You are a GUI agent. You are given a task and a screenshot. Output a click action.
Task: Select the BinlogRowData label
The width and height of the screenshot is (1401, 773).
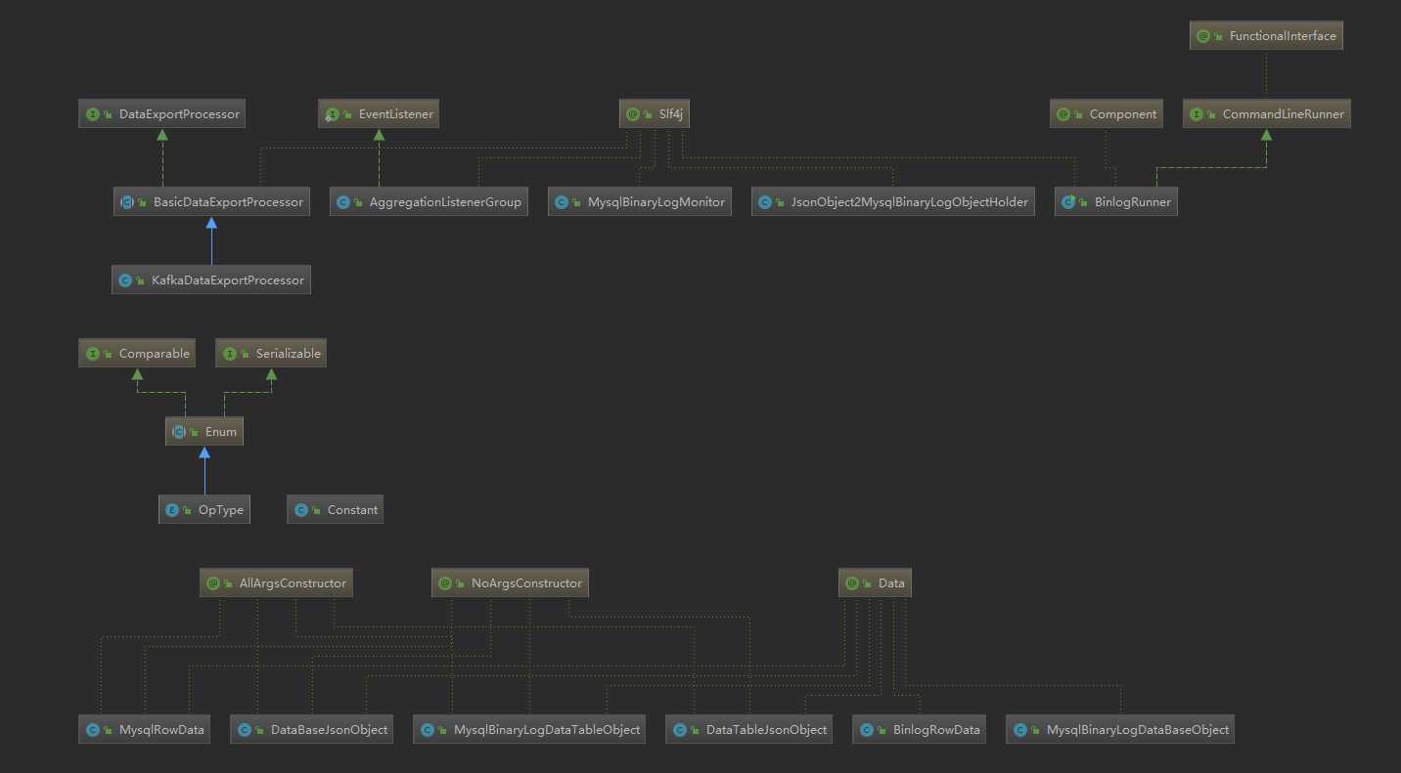pos(936,730)
